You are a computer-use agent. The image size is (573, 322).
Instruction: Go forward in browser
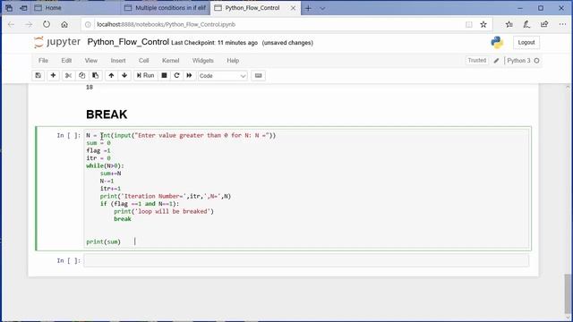29,24
